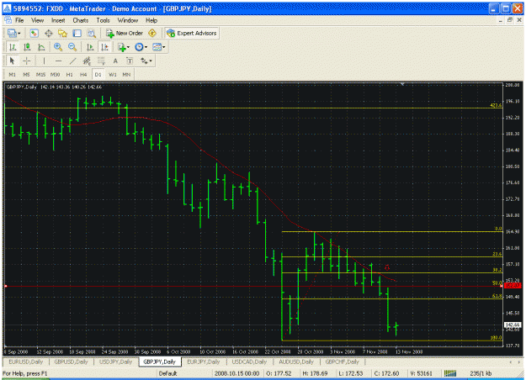Open the Help menu
526x380 pixels.
[x=151, y=20]
